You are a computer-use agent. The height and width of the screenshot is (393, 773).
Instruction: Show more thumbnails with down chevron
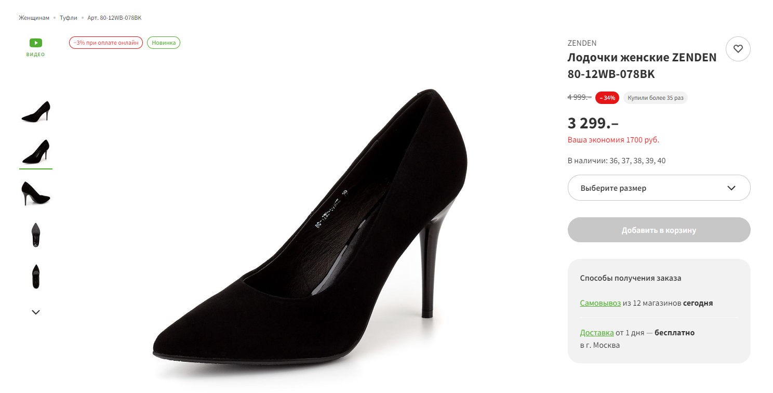click(x=36, y=312)
